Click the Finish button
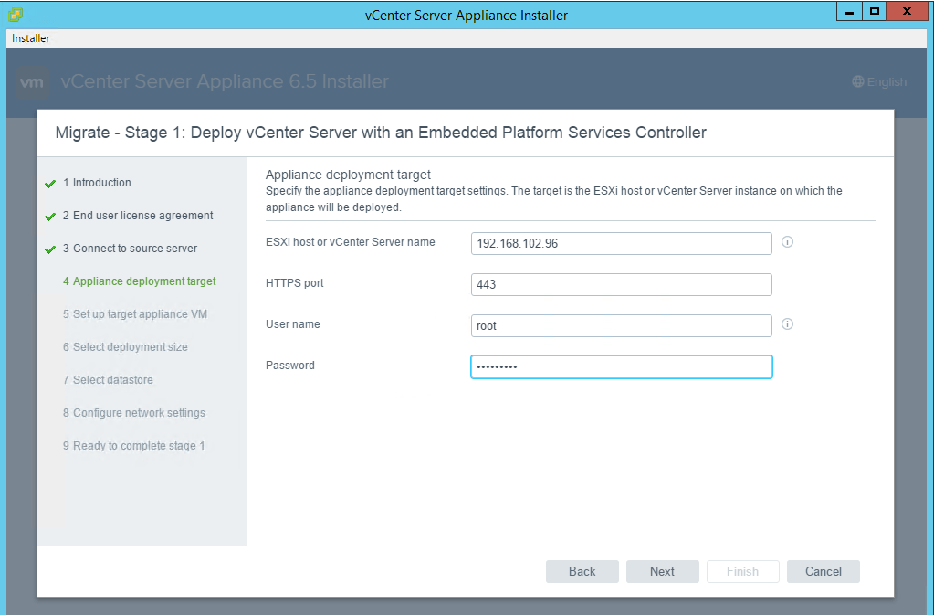934x615 pixels. (743, 571)
